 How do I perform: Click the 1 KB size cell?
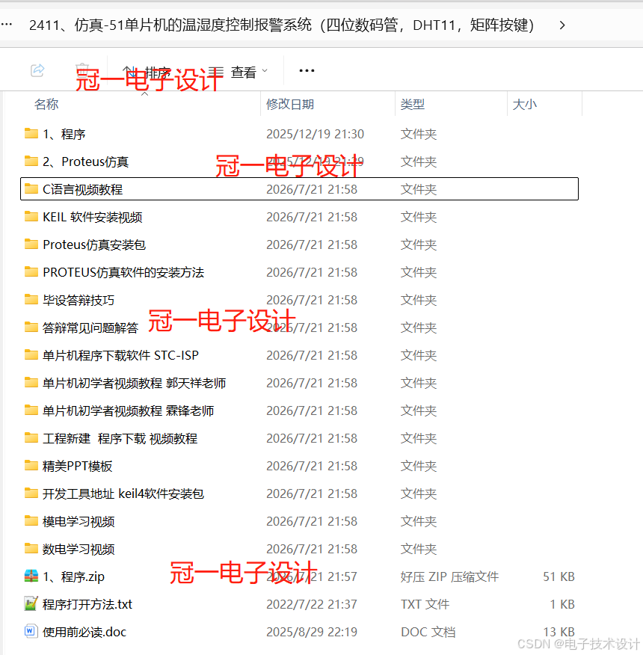click(562, 604)
